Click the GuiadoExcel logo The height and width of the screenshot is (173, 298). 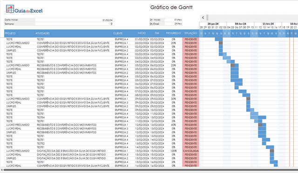[24, 9]
